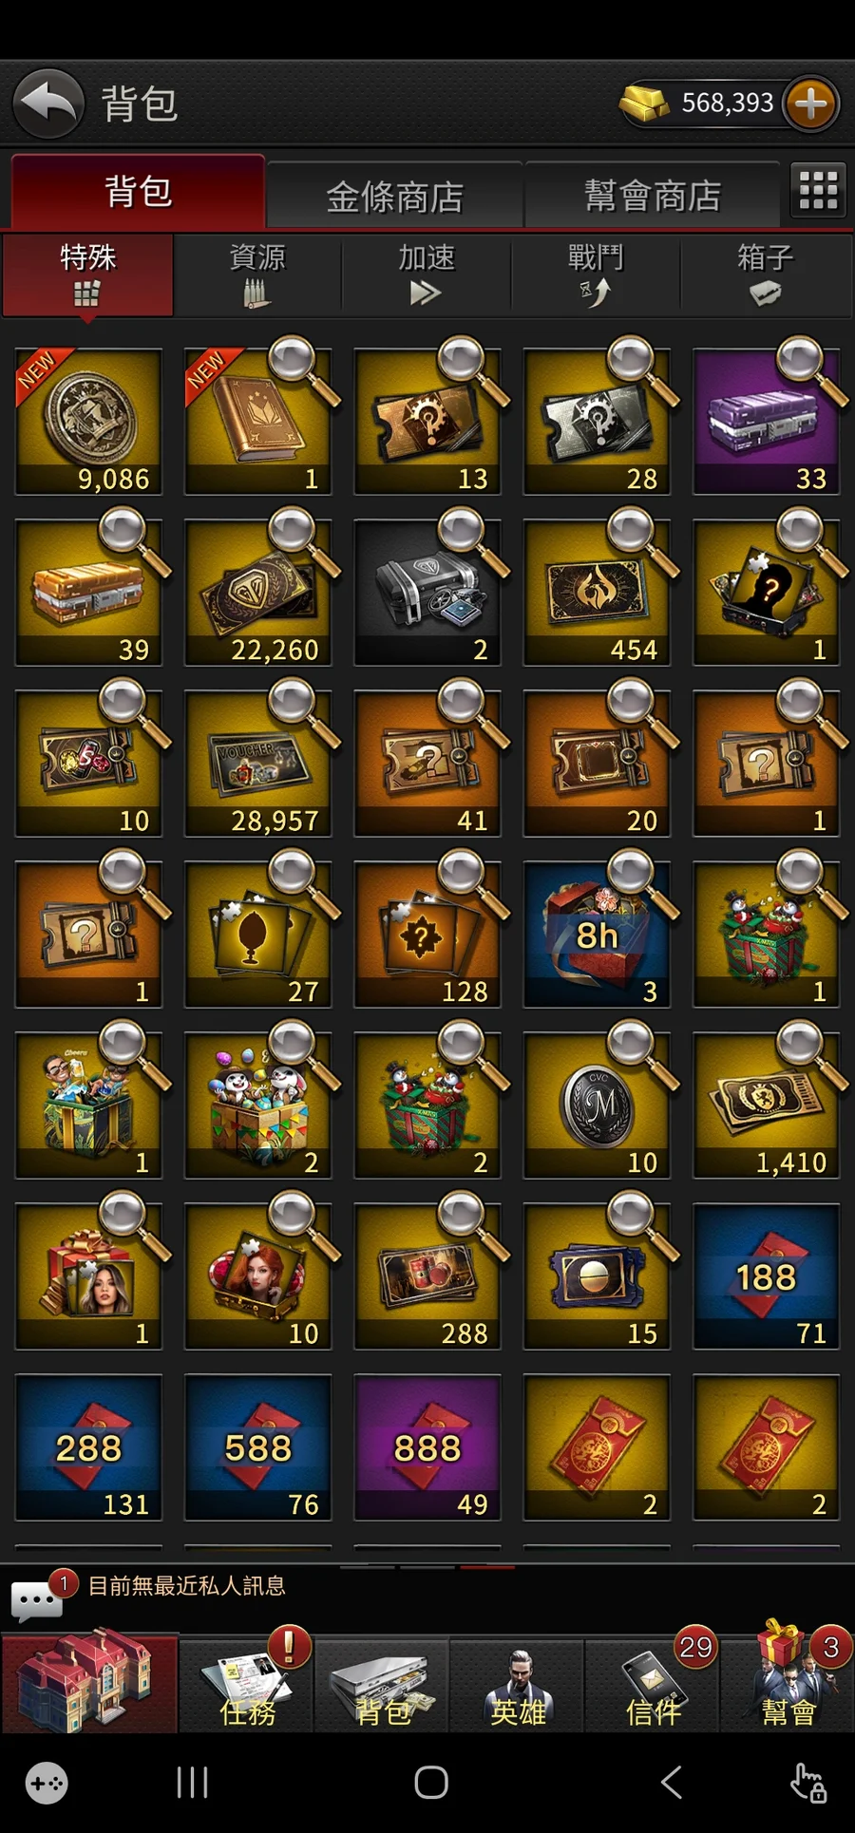This screenshot has width=855, height=1833.
Task: Select the 資源 category tab
Action: pos(257,274)
